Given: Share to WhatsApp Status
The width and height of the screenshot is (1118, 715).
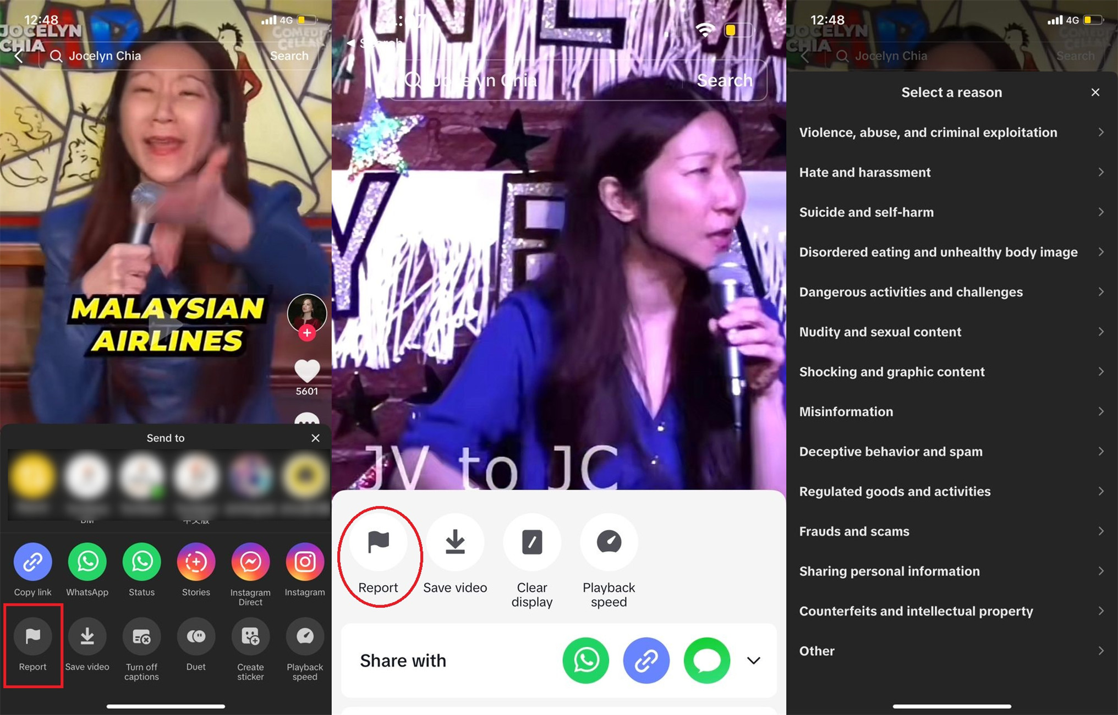Looking at the screenshot, I should 141,562.
